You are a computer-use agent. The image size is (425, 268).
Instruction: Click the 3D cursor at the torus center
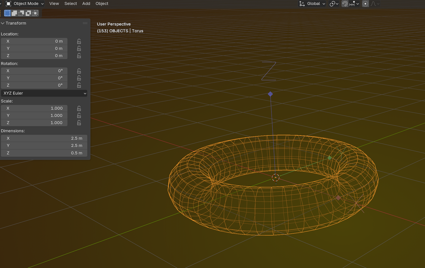click(276, 178)
